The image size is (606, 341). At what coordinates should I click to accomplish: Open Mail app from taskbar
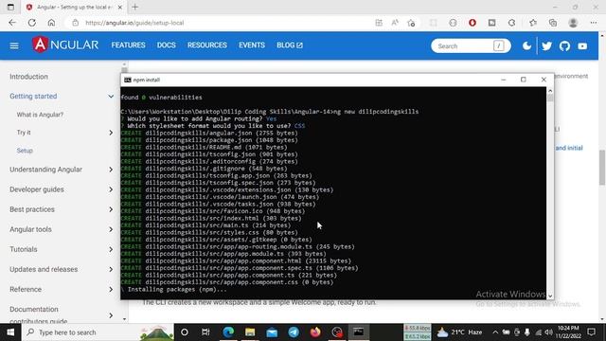272,332
